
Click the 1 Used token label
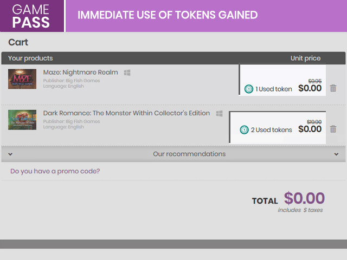coord(273,89)
